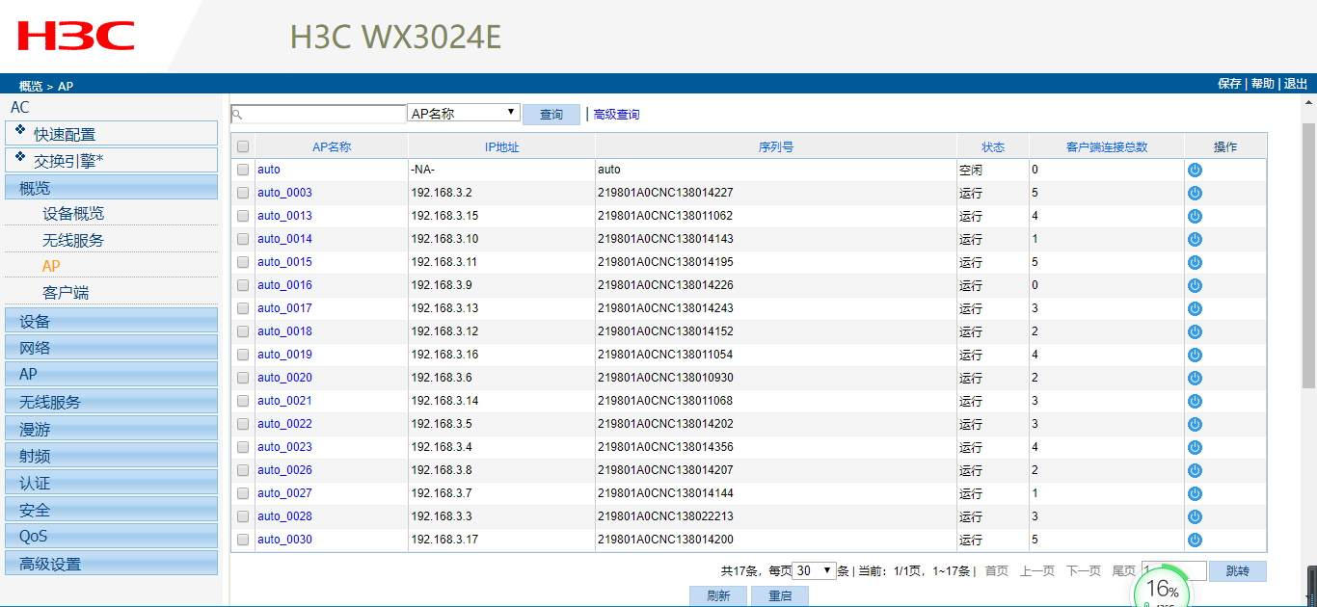
Task: Click 保存 in the top bar
Action: (x=1229, y=84)
